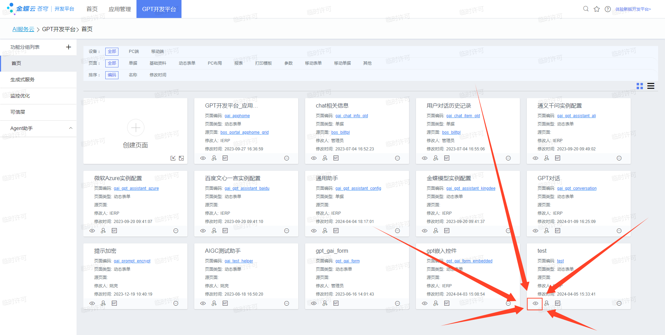The height and width of the screenshot is (335, 665).
Task: Click GIT icon on GPT对话 card
Action: point(557,231)
